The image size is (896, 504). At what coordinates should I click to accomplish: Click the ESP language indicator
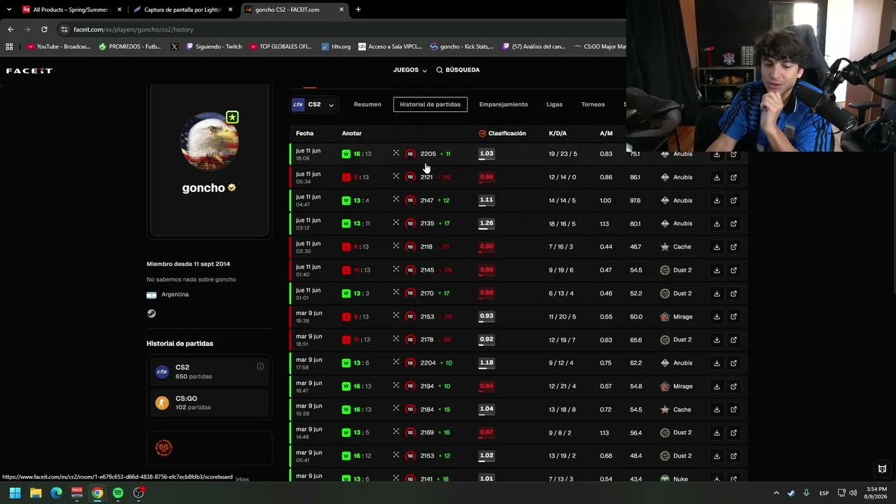pos(825,493)
